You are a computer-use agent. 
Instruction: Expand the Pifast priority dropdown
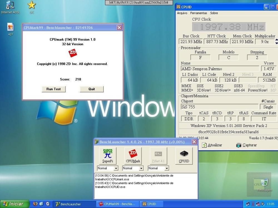pyautogui.click(x=167, y=168)
